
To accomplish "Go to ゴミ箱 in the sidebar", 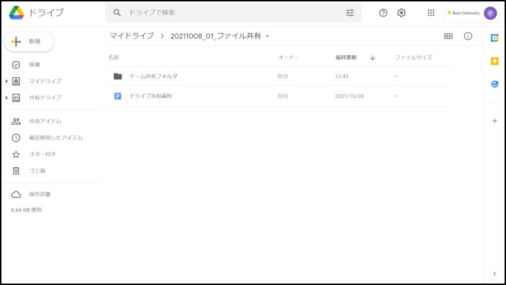I will click(x=37, y=170).
